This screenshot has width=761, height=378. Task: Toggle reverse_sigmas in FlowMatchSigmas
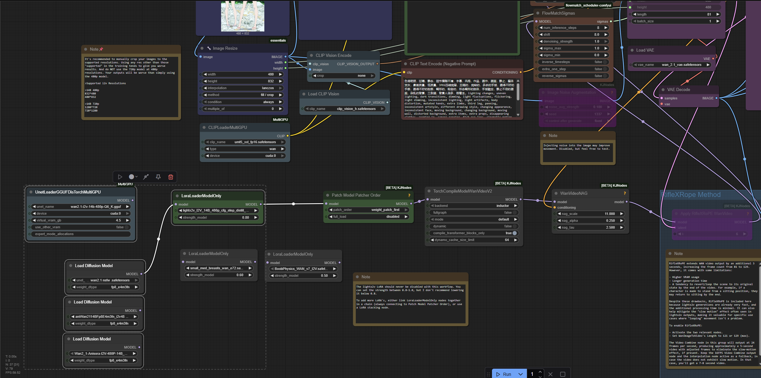574,76
